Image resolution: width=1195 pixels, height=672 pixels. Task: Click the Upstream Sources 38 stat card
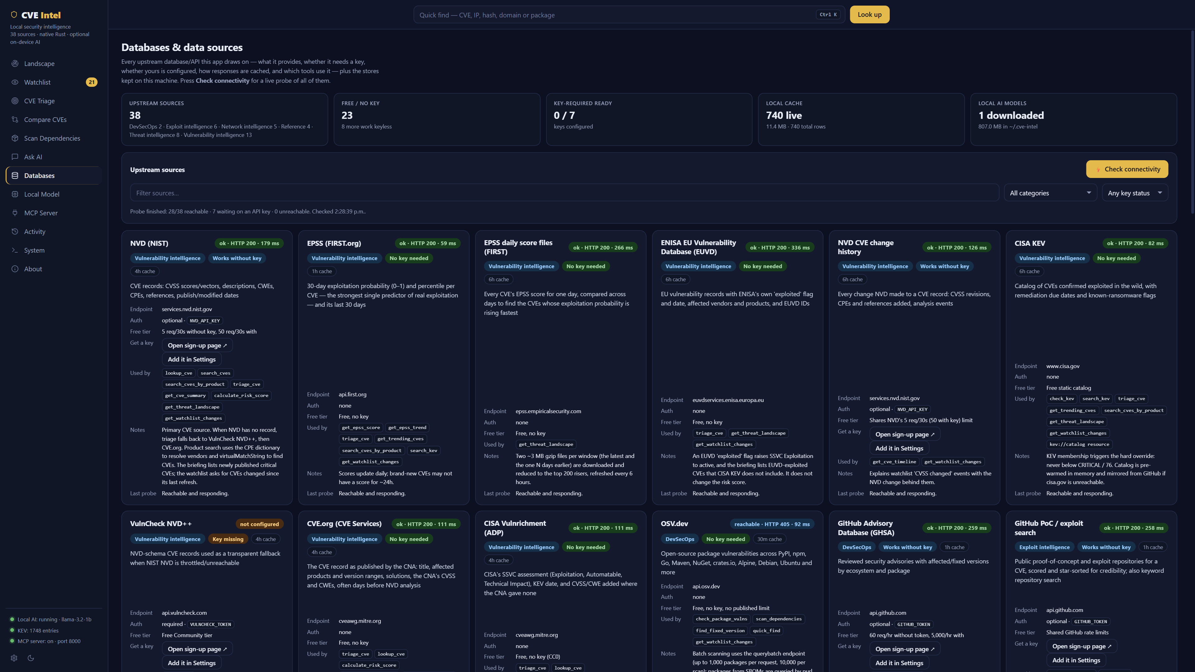tap(224, 120)
